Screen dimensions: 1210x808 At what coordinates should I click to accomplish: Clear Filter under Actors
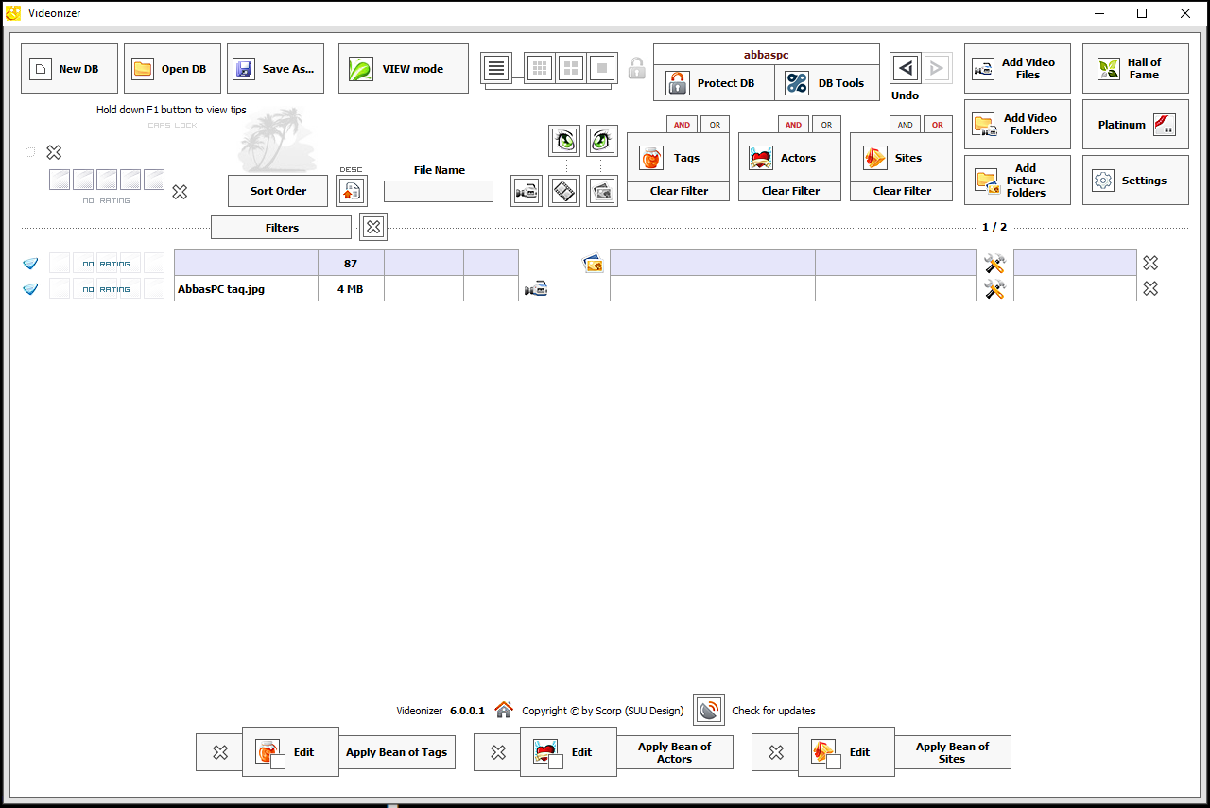tap(790, 191)
